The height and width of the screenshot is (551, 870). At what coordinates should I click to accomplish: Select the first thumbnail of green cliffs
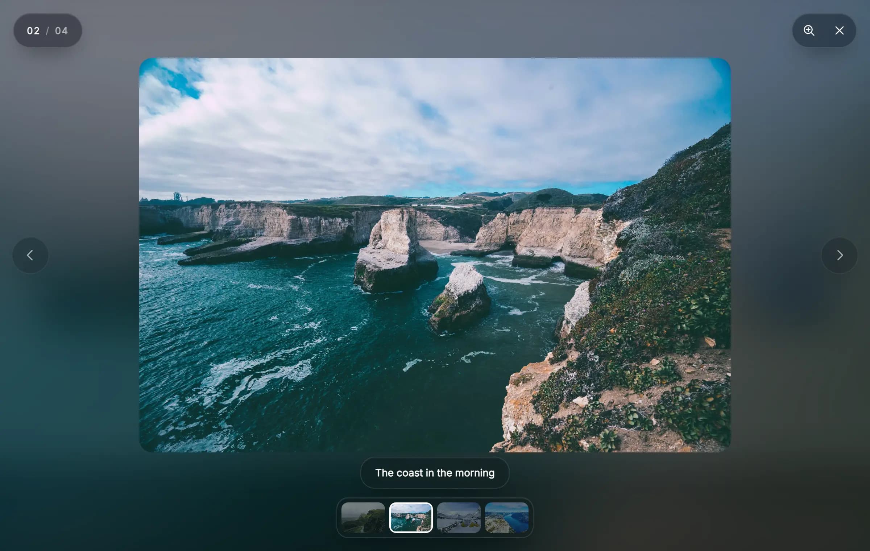point(363,517)
